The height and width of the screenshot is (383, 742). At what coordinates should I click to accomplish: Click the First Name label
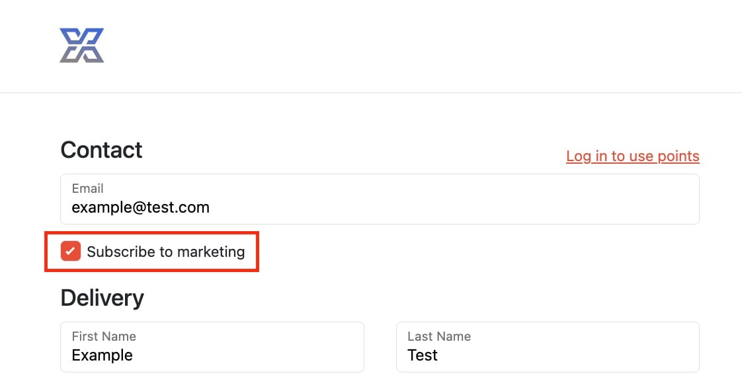click(104, 336)
